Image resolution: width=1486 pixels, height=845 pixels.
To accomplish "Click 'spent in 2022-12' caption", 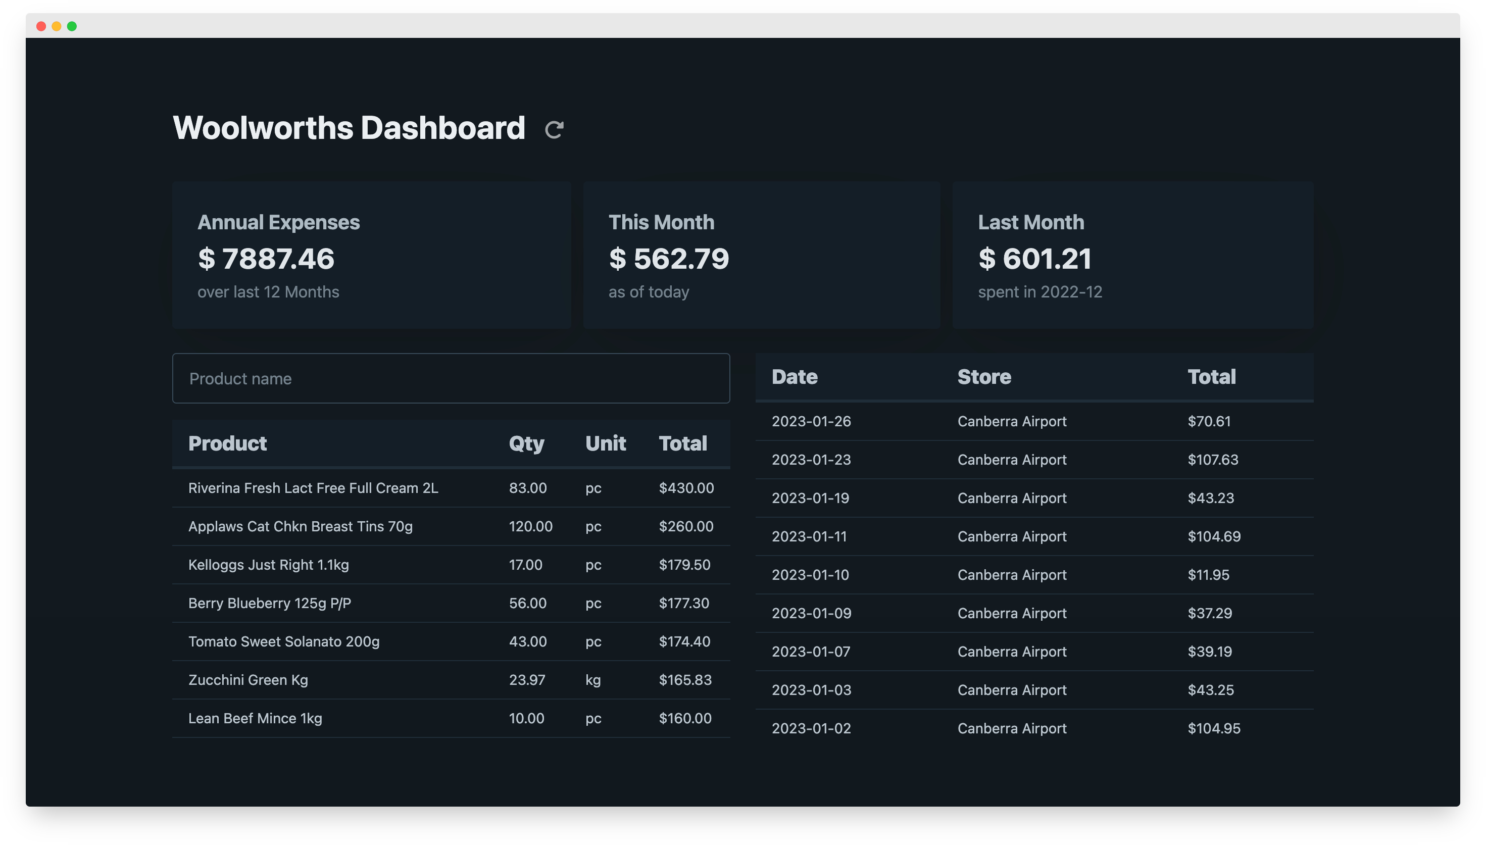I will click(x=1040, y=292).
